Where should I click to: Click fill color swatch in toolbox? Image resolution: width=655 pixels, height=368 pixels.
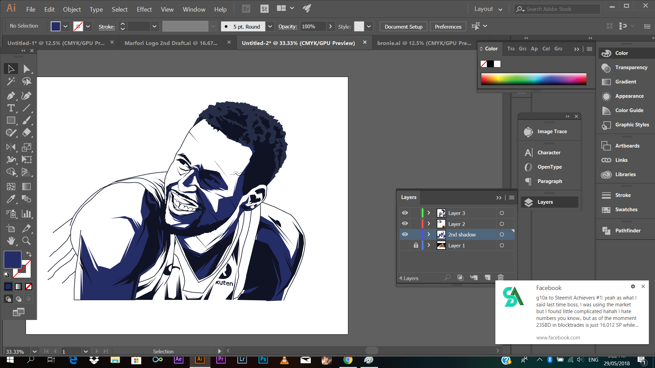(x=13, y=260)
